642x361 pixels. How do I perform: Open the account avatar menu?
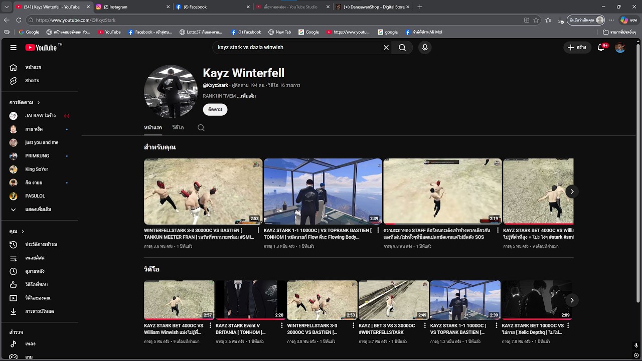coord(620,48)
